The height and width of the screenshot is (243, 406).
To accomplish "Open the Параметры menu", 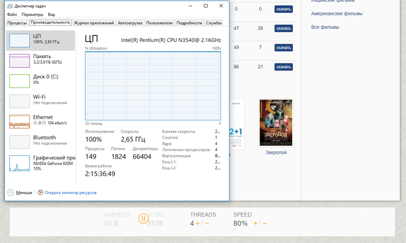I will pos(32,15).
